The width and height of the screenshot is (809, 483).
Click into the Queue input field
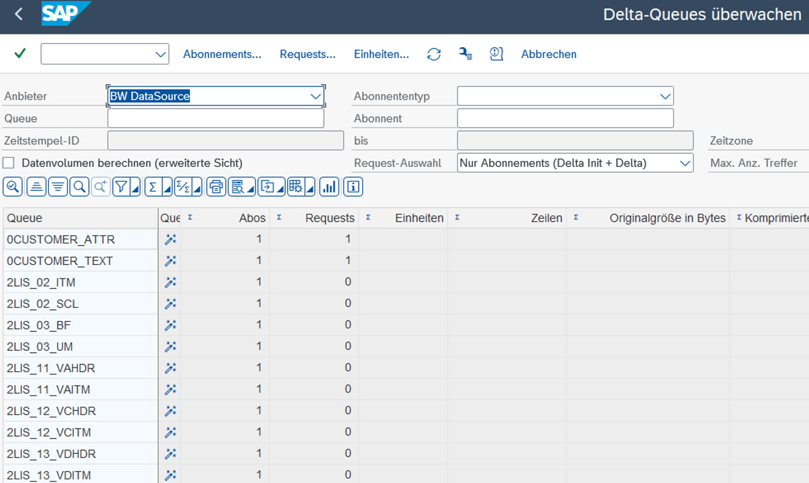coord(216,118)
